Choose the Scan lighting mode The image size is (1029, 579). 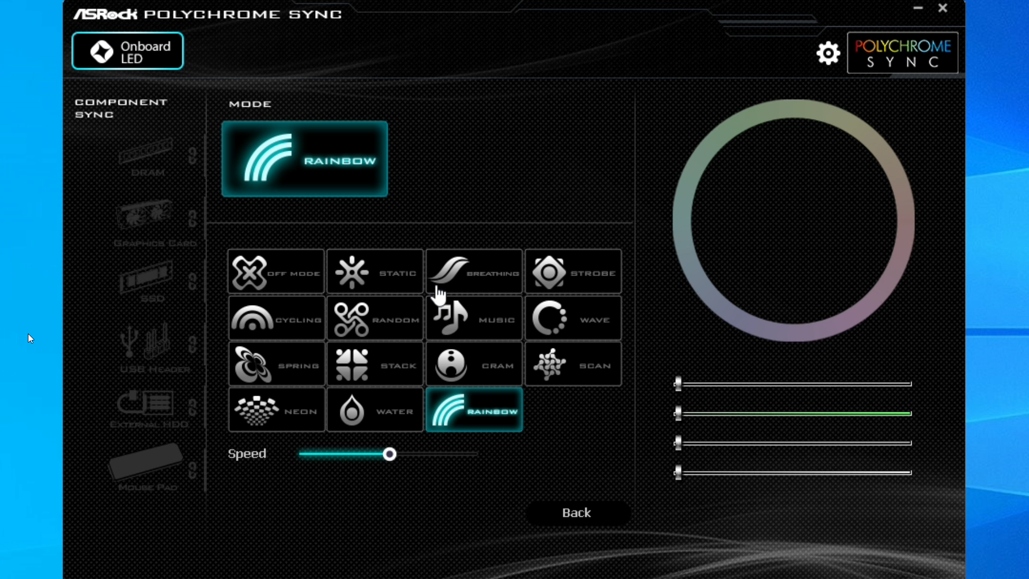(573, 365)
